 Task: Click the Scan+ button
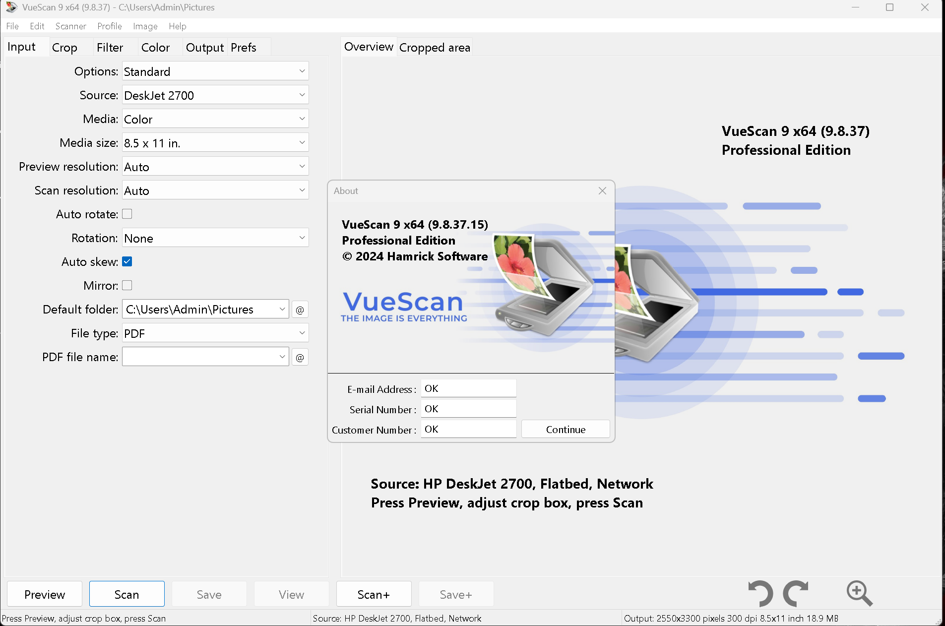tap(374, 594)
